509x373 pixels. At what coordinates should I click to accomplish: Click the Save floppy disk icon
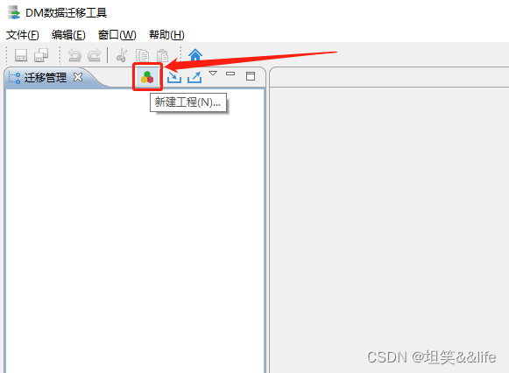point(21,55)
